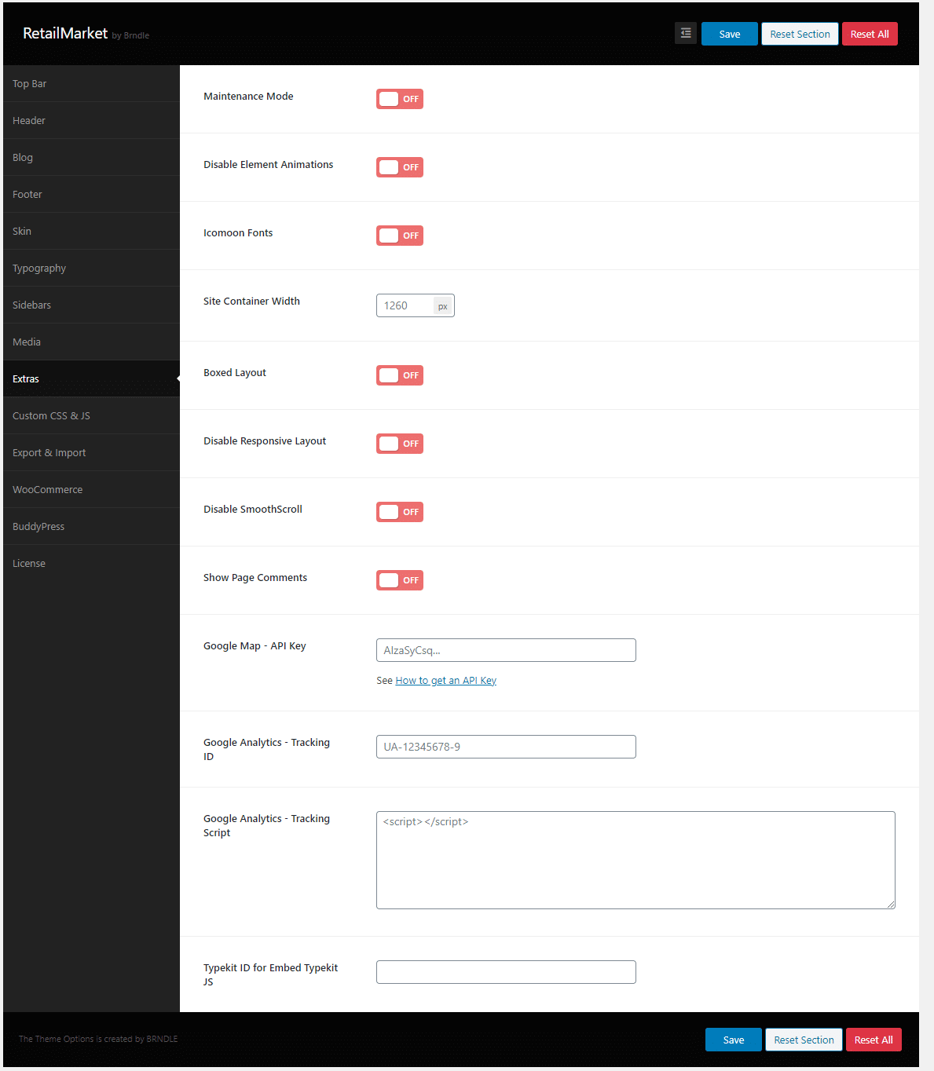Screen dimensions: 934x1071
Task: Toggle Maintenance Mode switch
Action: point(400,99)
